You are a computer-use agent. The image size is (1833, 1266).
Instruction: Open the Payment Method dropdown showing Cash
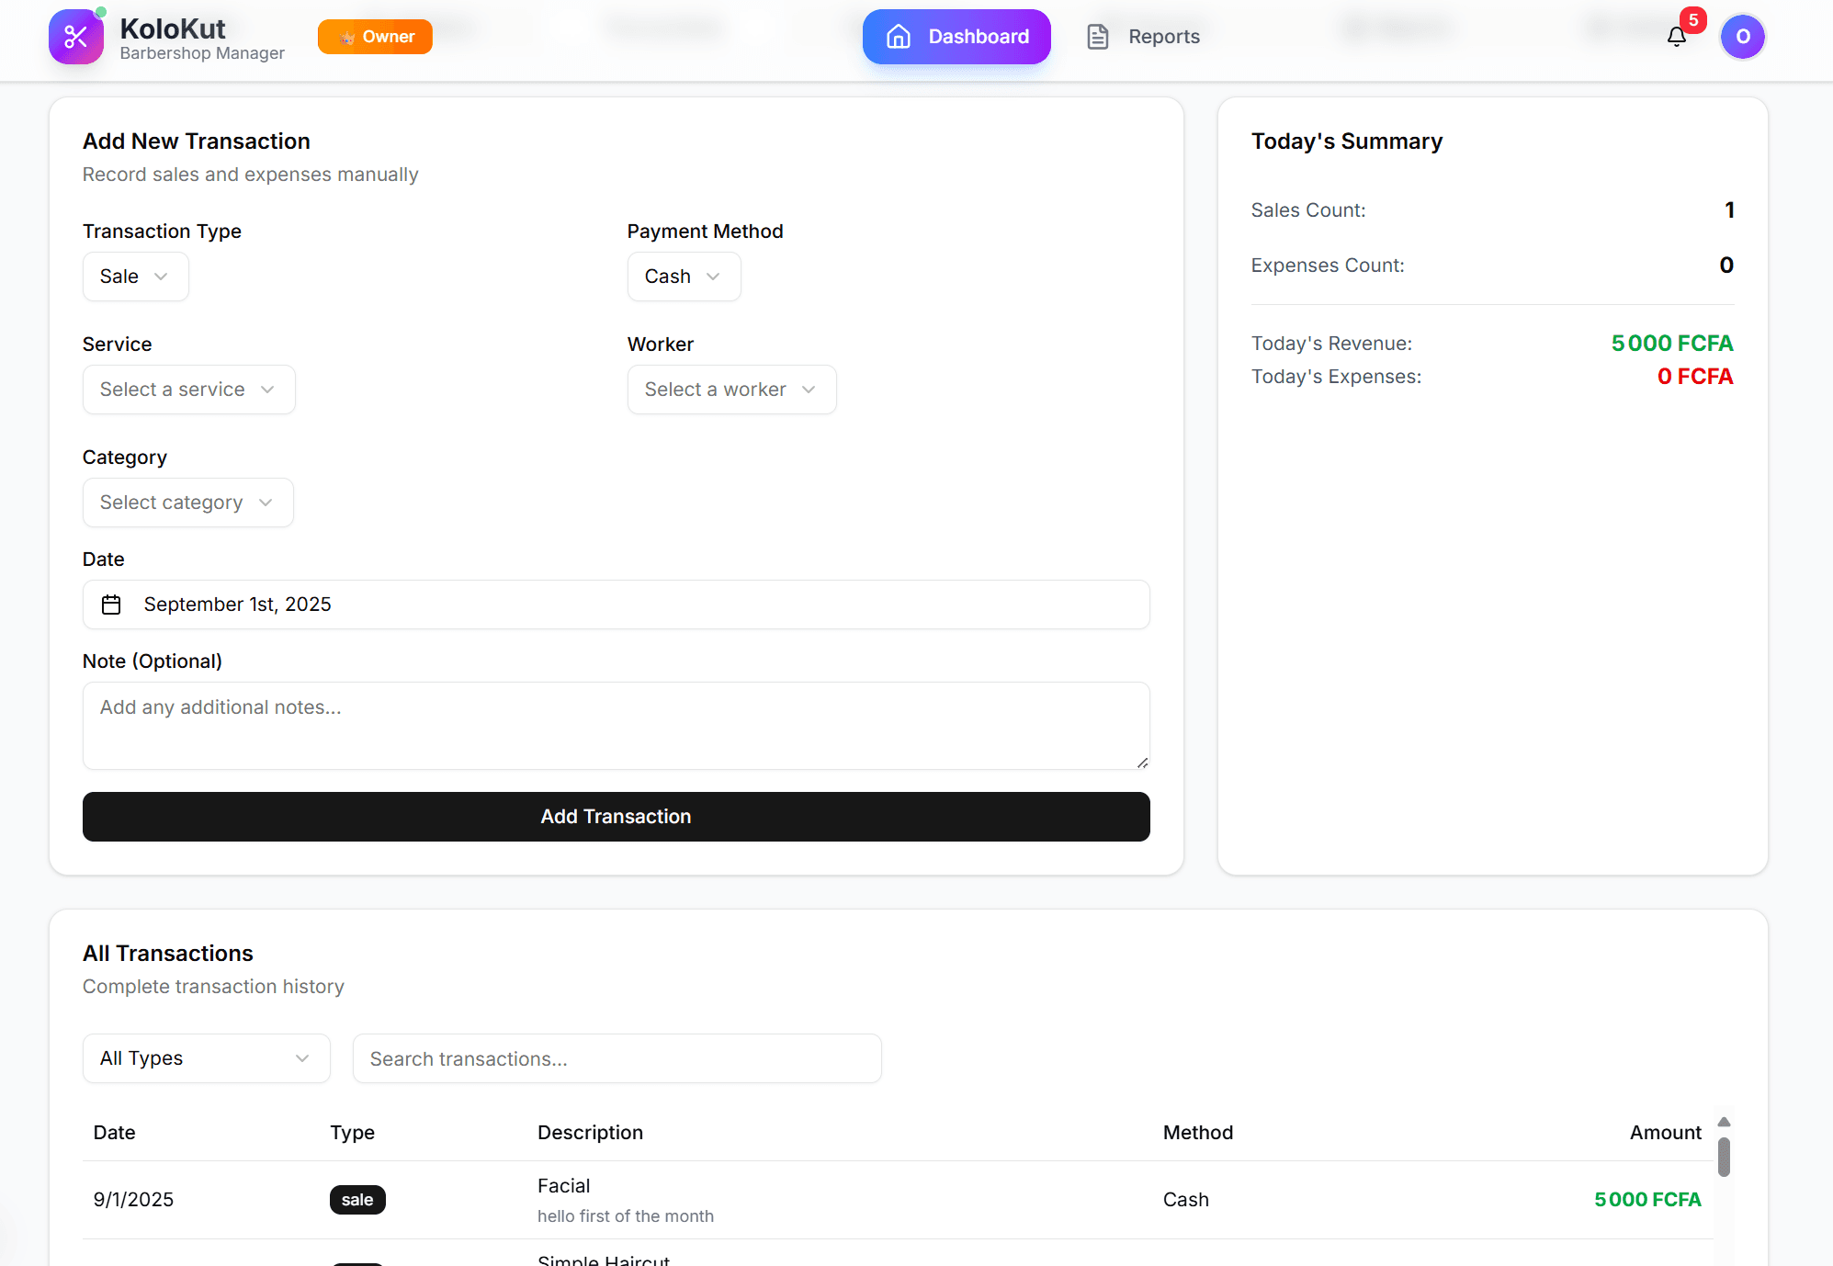pyautogui.click(x=684, y=276)
